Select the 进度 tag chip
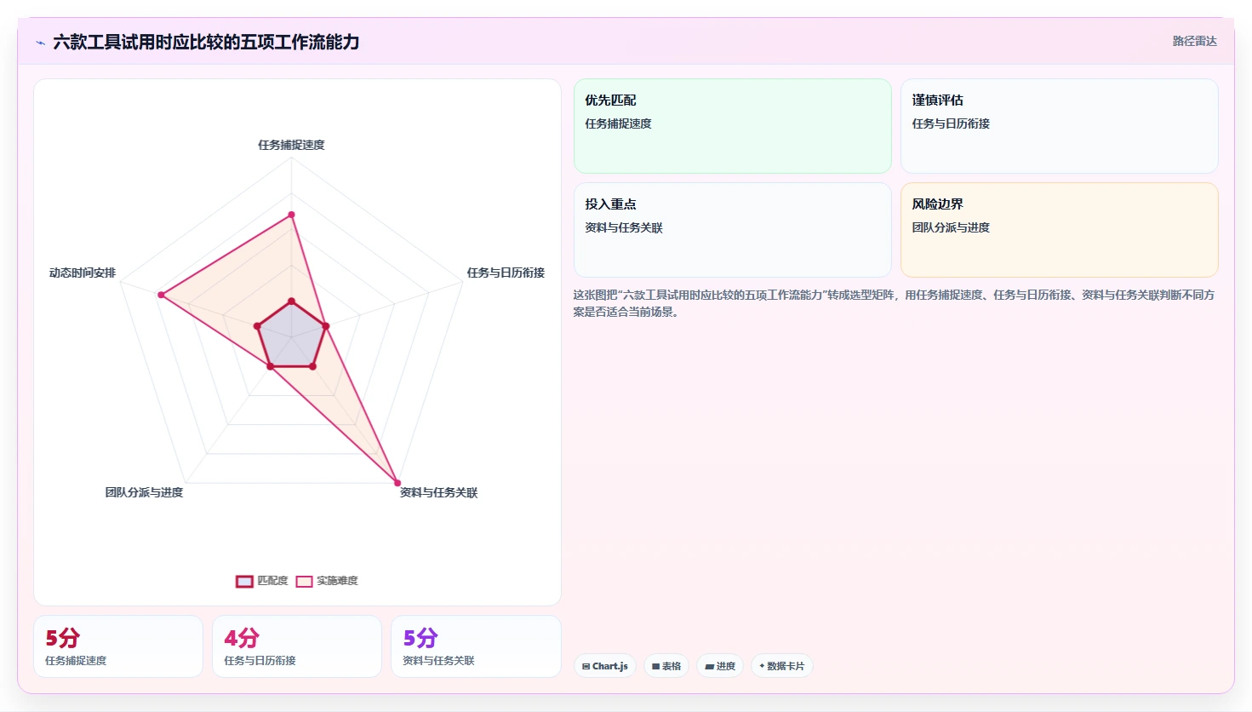The height and width of the screenshot is (712, 1252). tap(720, 666)
